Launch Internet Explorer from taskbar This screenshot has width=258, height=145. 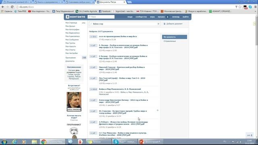tap(15, 142)
